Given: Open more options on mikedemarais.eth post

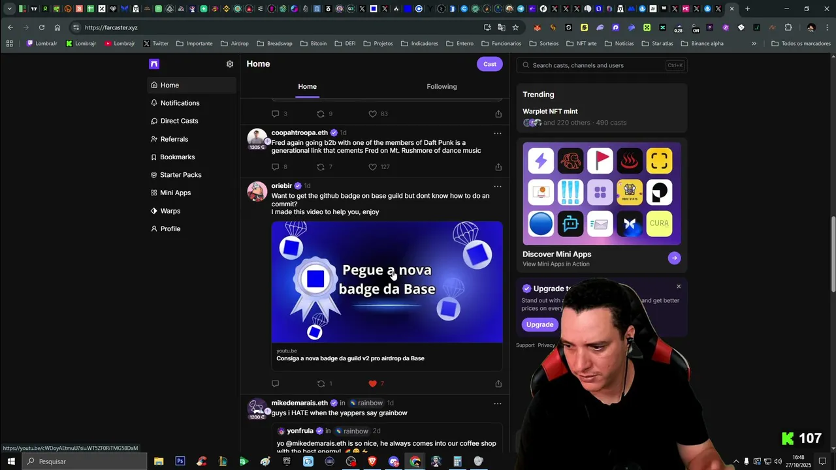Looking at the screenshot, I should (498, 403).
